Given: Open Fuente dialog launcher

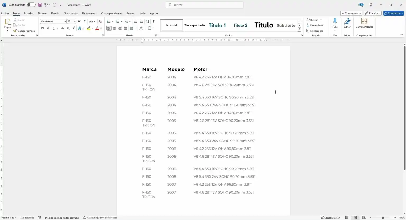Looking at the screenshot, I should tap(103, 35).
